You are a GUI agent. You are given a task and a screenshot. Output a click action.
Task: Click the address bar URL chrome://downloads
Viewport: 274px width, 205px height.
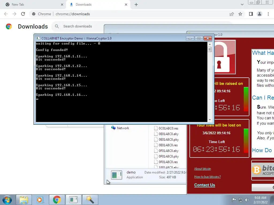tap(73, 14)
